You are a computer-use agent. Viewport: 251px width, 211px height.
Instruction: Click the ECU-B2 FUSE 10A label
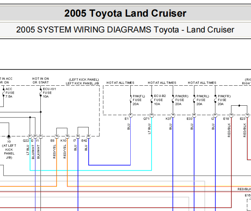[160, 100]
